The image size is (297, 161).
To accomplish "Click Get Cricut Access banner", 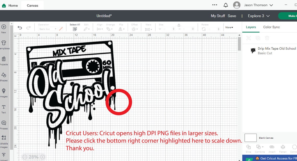I will tap(270, 158).
